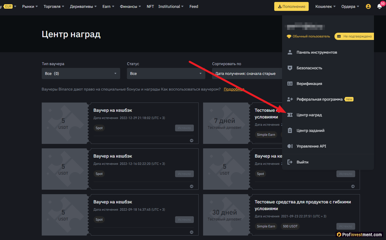
Task: Expand the Рынки menu
Action: point(30,6)
